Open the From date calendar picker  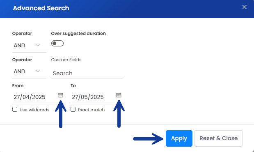(x=60, y=95)
